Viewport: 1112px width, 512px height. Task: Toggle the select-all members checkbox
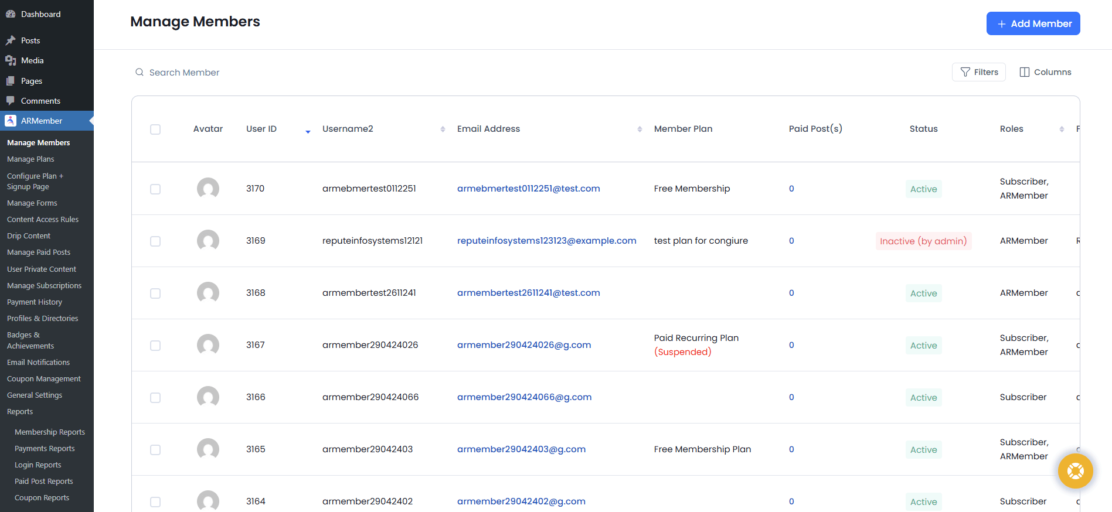coord(155,129)
